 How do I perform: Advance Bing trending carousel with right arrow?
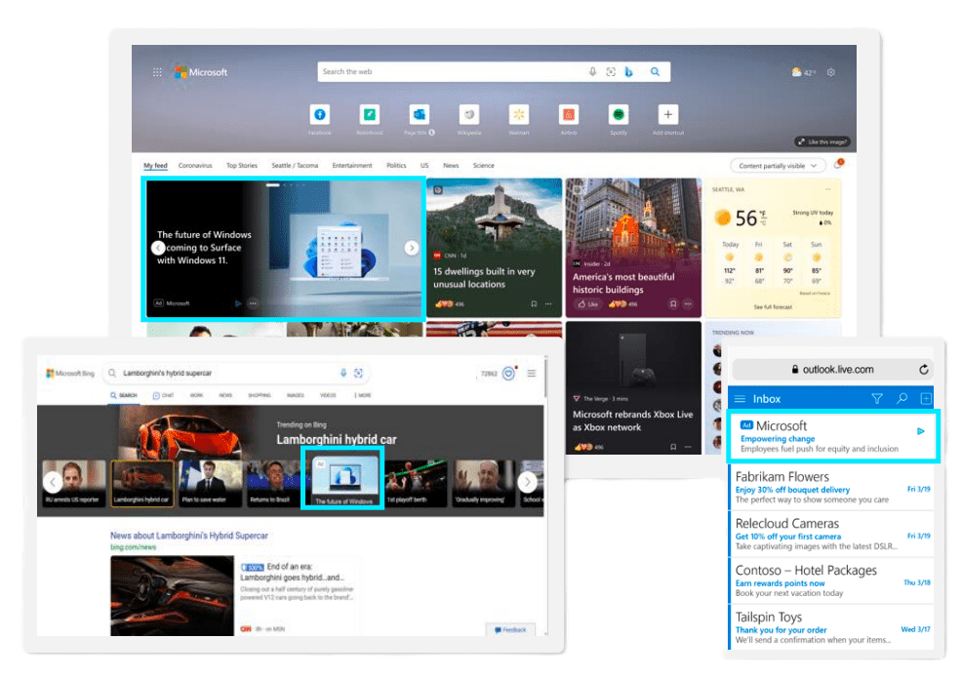527,482
